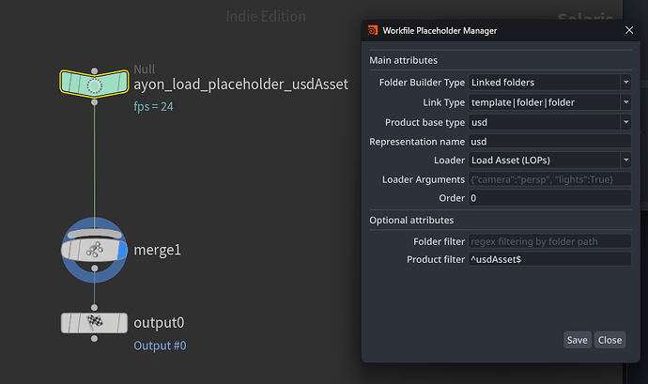Select the output0 node icon
Screen dimensions: 648x384
coord(95,323)
